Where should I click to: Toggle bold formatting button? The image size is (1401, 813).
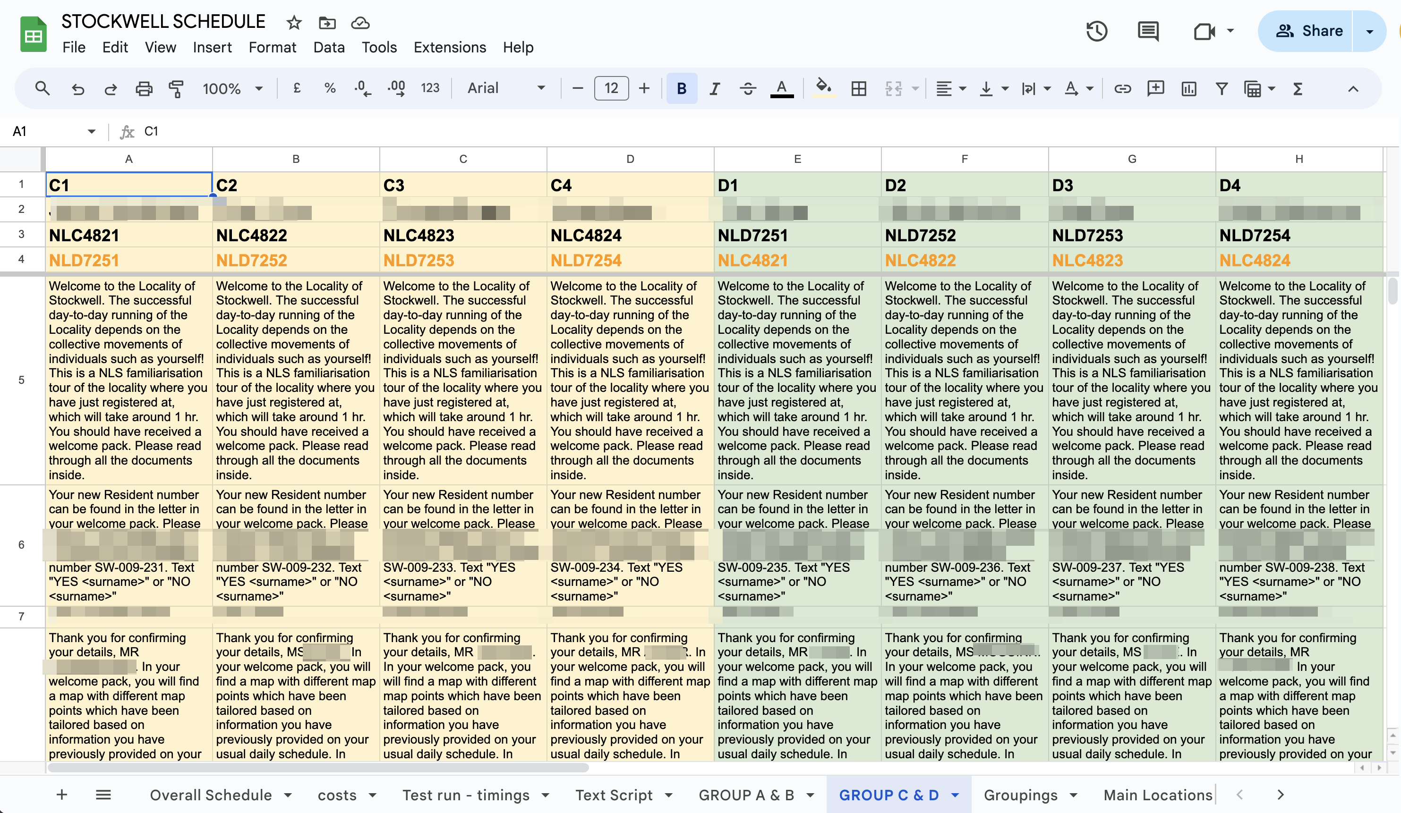681,88
